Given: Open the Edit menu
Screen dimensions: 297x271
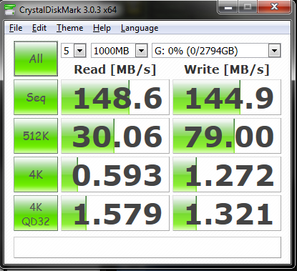Looking at the screenshot, I should [39, 28].
